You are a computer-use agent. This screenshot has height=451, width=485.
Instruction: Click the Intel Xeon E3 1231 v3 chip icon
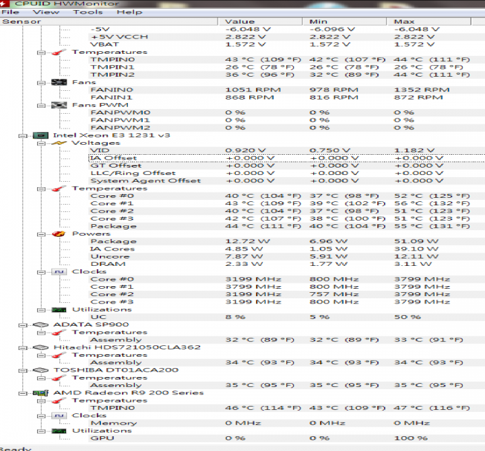[x=40, y=135]
